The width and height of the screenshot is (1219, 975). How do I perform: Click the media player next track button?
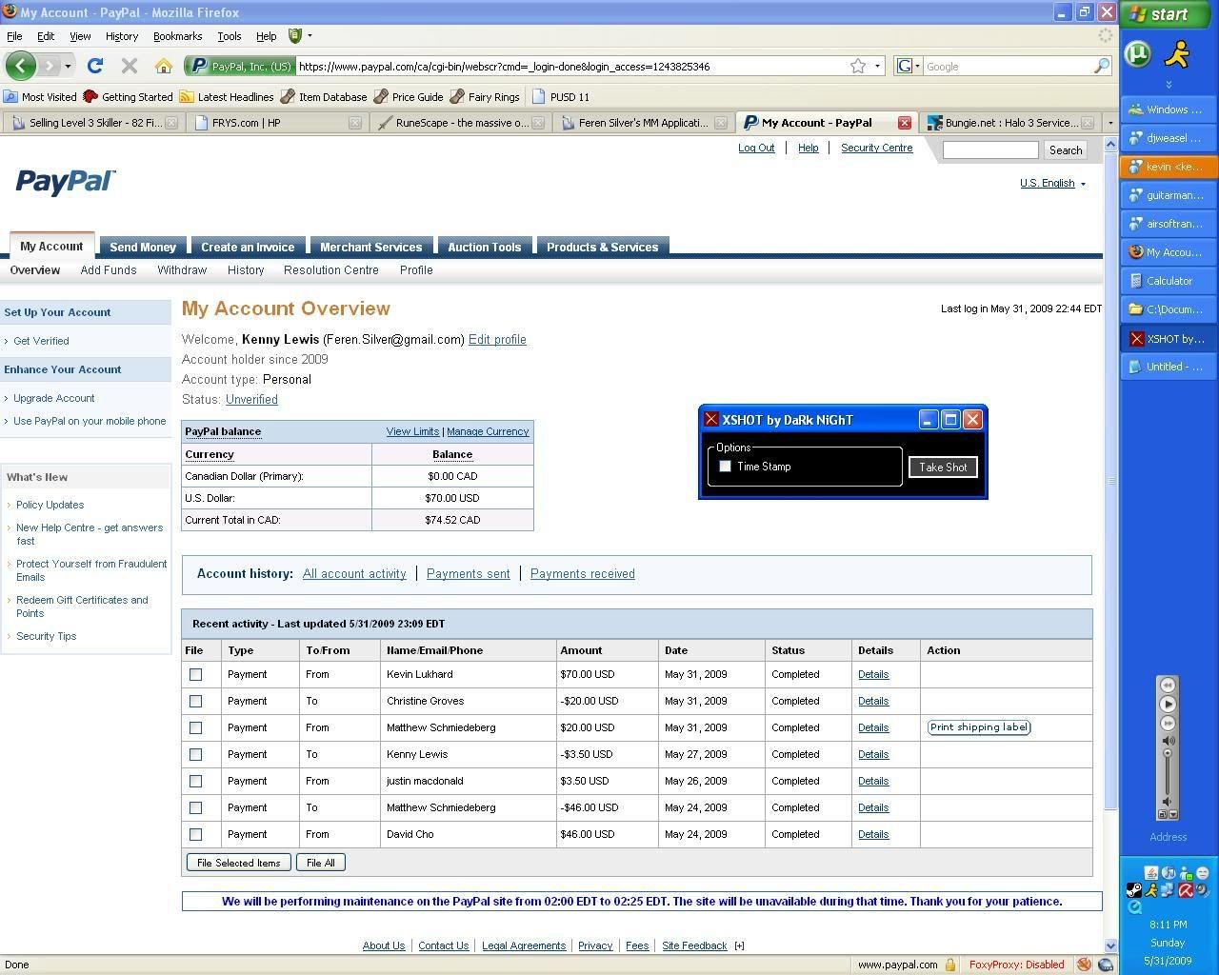(x=1168, y=723)
